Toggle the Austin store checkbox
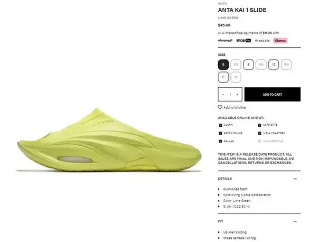 pyautogui.click(x=220, y=125)
